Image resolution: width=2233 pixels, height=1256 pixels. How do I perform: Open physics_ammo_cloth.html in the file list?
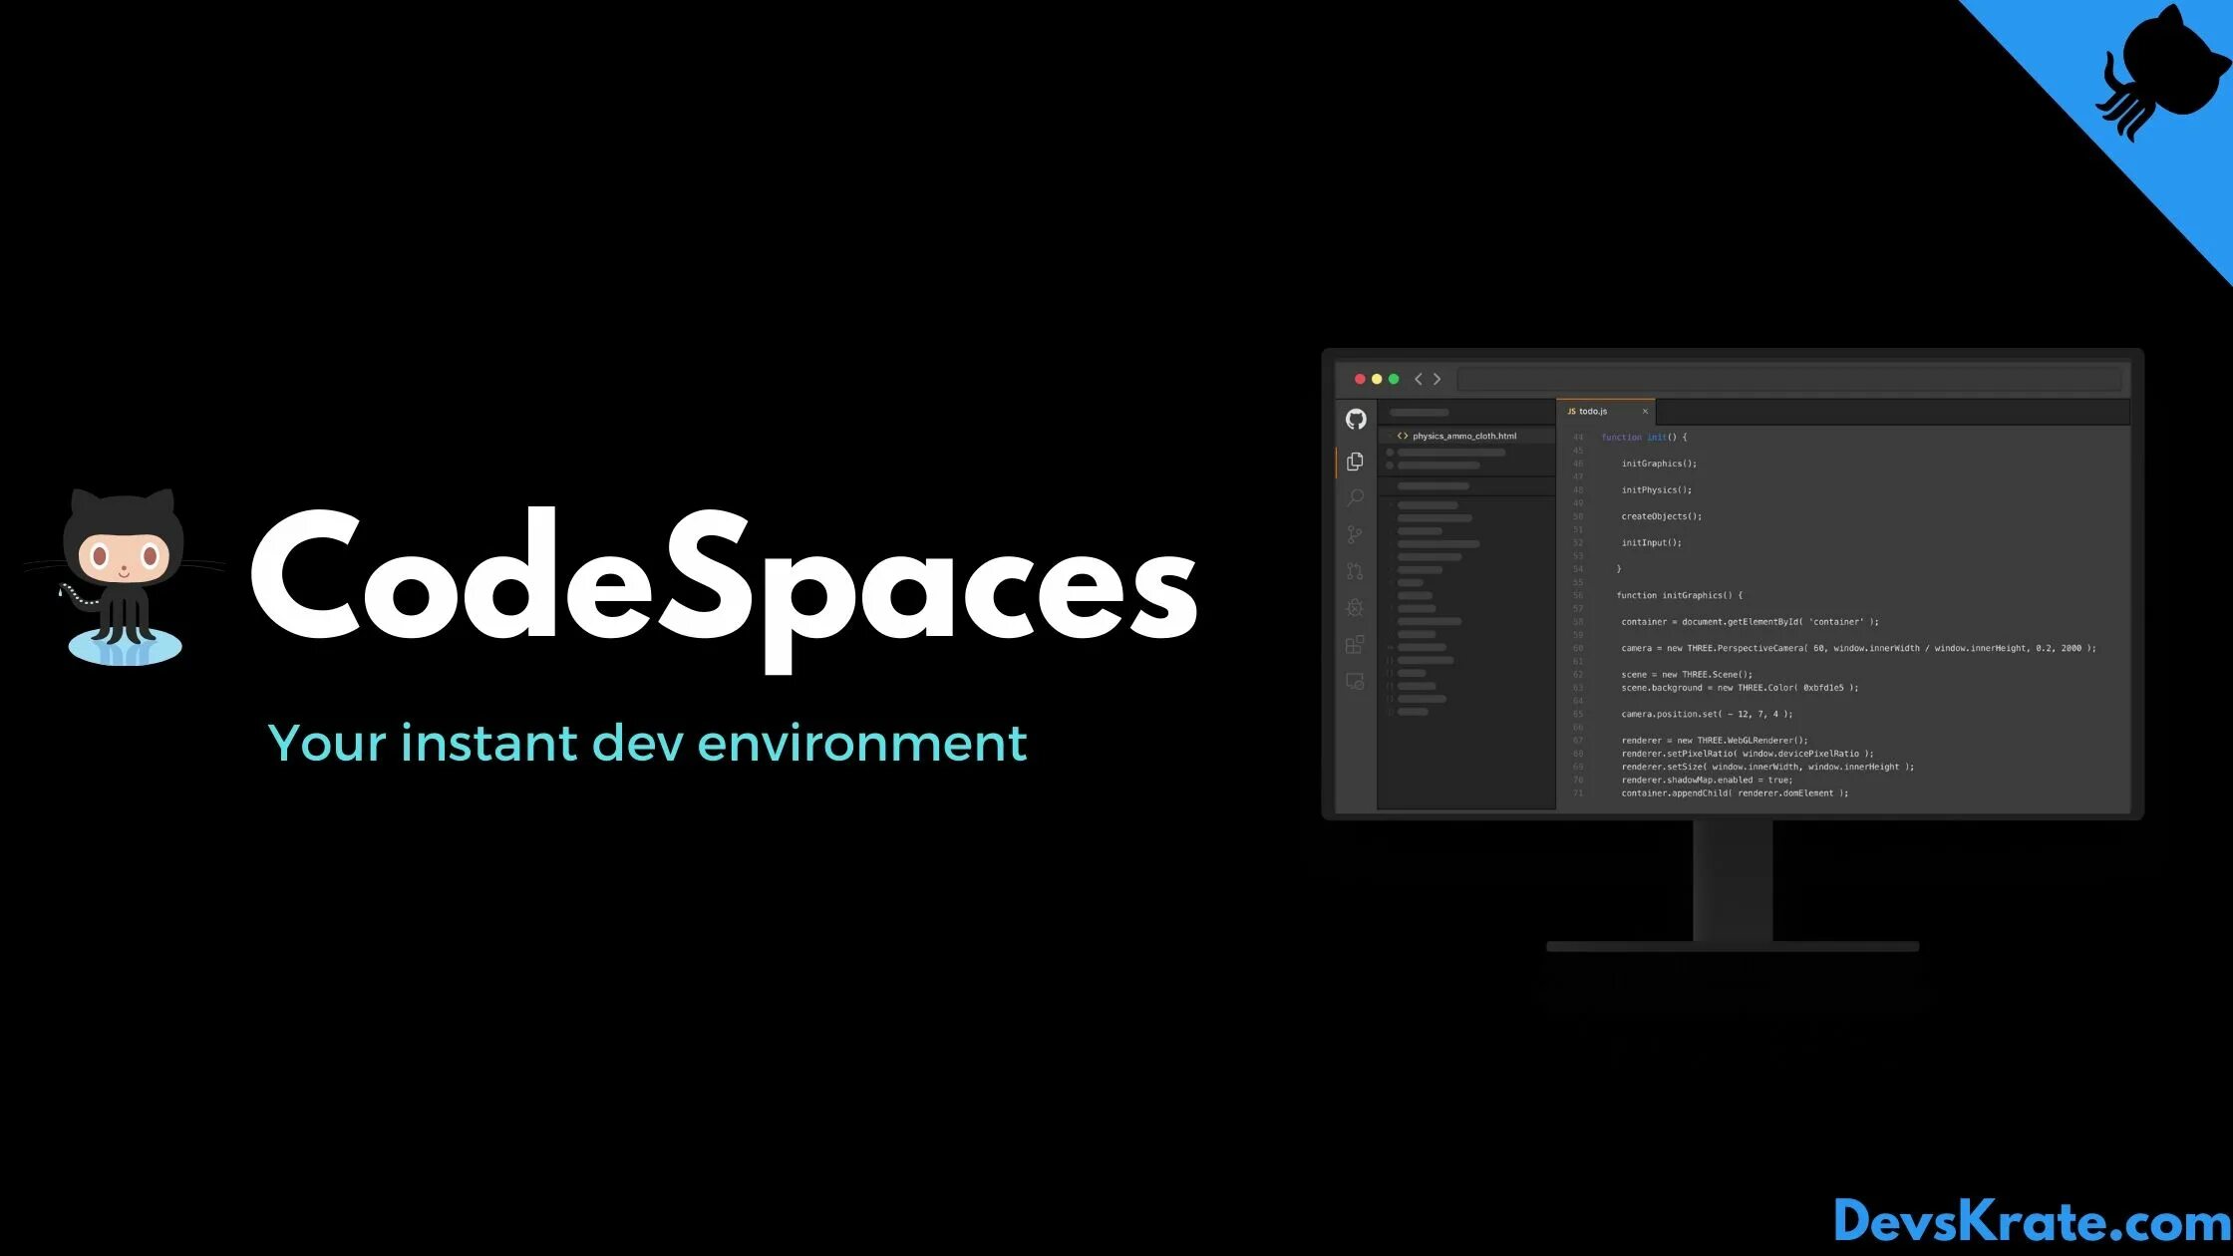tap(1463, 437)
